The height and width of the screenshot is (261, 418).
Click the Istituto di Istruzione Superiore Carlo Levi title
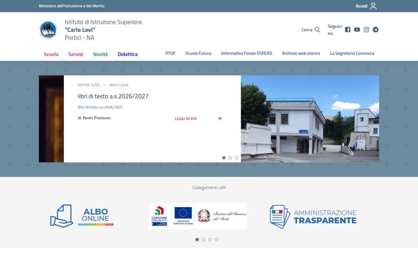point(103,30)
